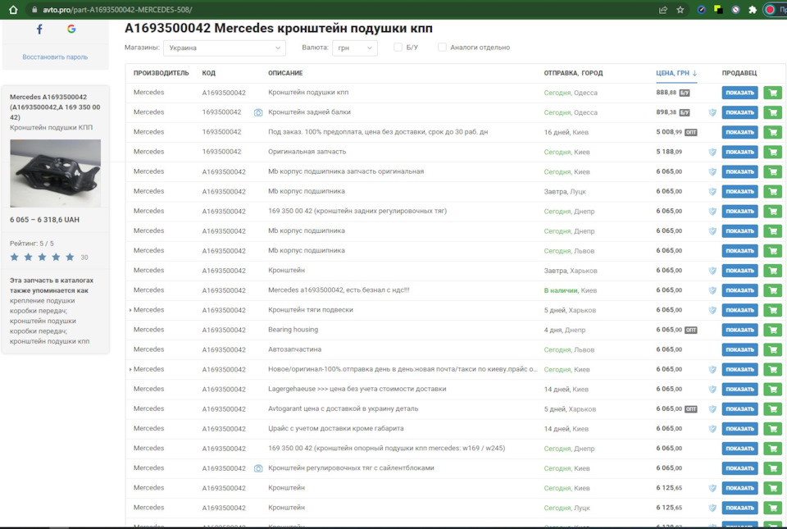Click the 6 065 – 6 318,6 UAH price range
This screenshot has height=529, width=787.
pos(44,220)
